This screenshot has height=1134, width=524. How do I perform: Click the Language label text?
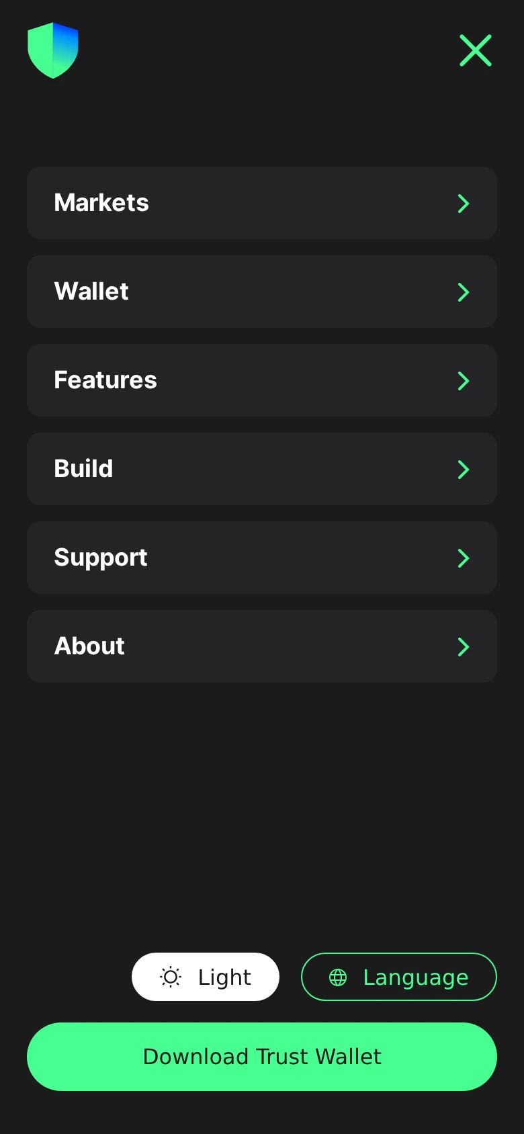point(416,977)
